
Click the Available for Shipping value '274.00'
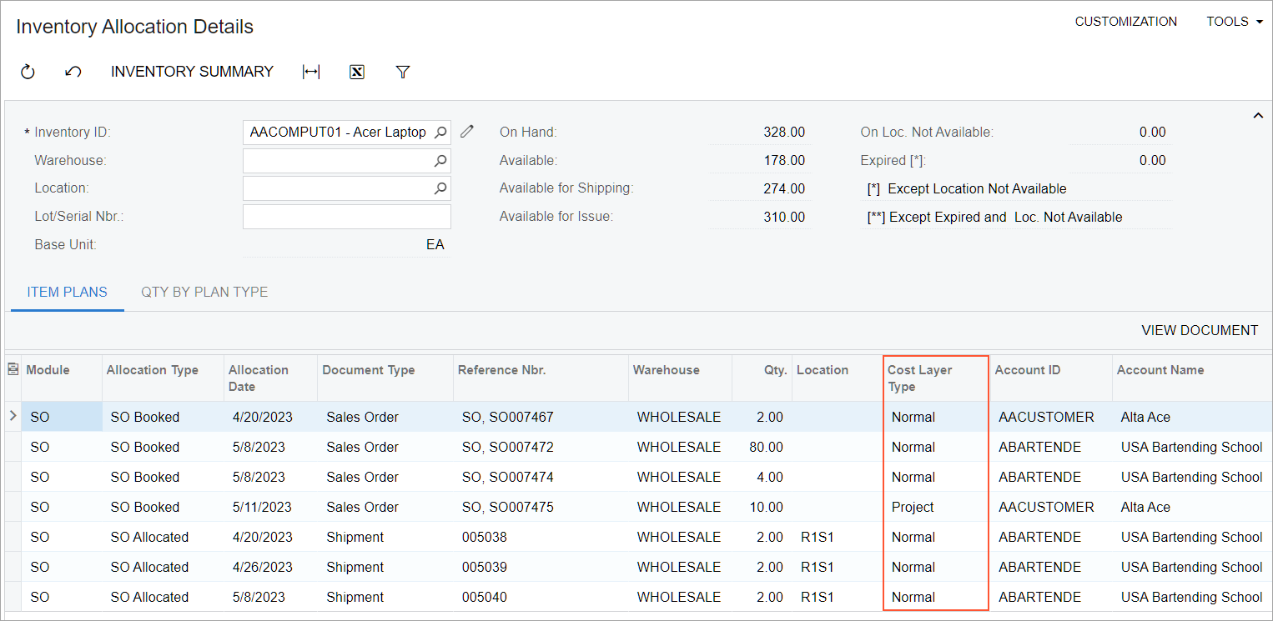coord(784,188)
